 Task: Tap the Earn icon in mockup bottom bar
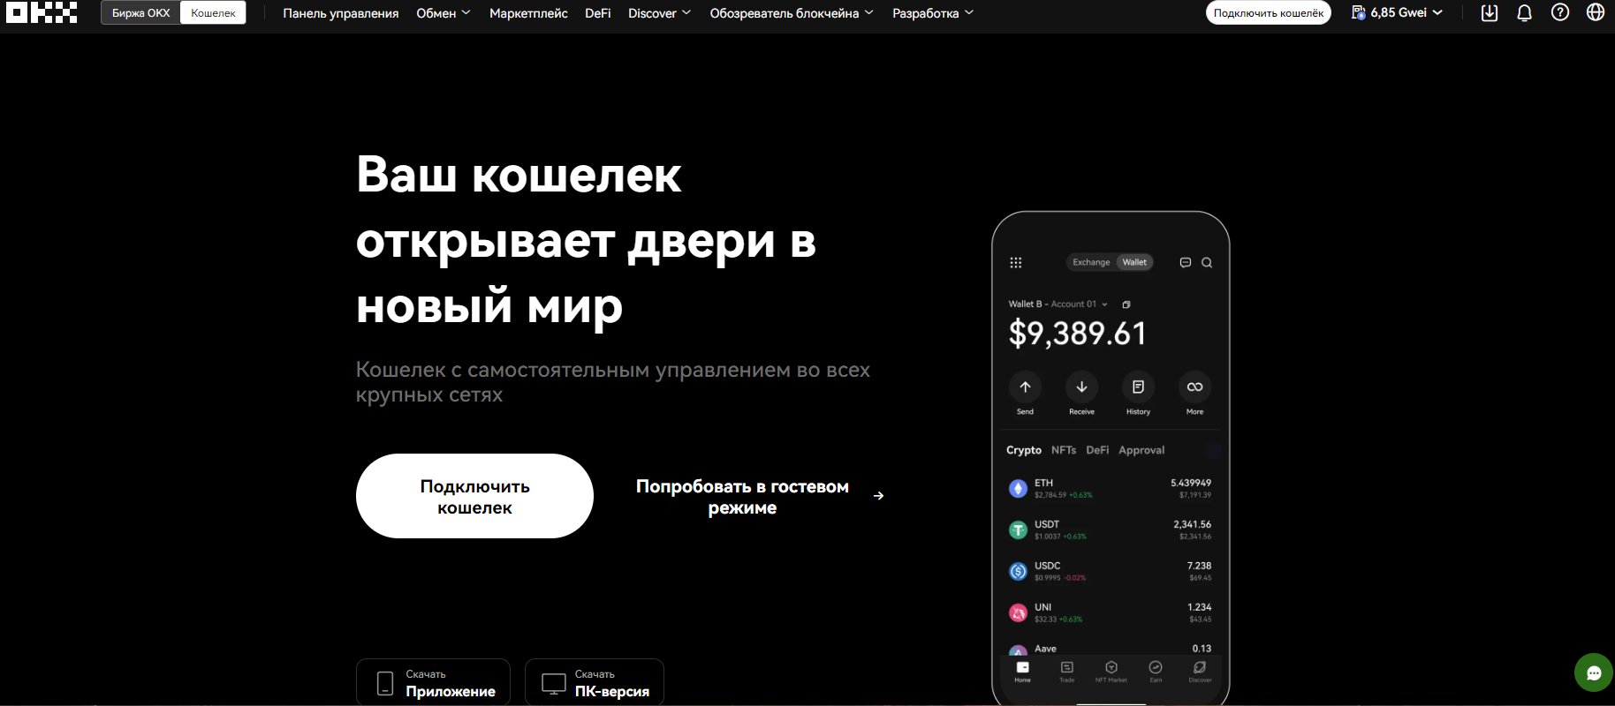tap(1156, 668)
